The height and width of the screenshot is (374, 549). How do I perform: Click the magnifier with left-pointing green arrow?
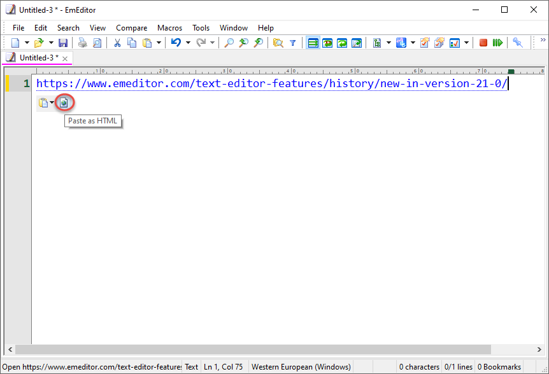pyautogui.click(x=244, y=43)
